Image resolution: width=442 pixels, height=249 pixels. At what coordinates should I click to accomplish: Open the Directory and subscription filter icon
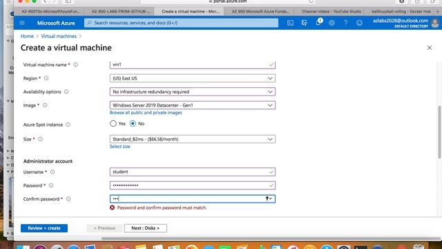[304, 23]
